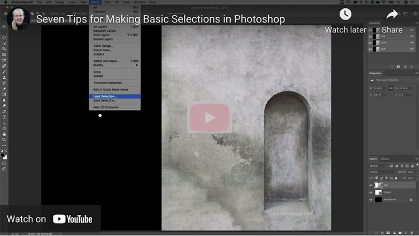The height and width of the screenshot is (236, 419).
Task: Select the Elliptical Marquee tool
Action: [x=4, y=32]
